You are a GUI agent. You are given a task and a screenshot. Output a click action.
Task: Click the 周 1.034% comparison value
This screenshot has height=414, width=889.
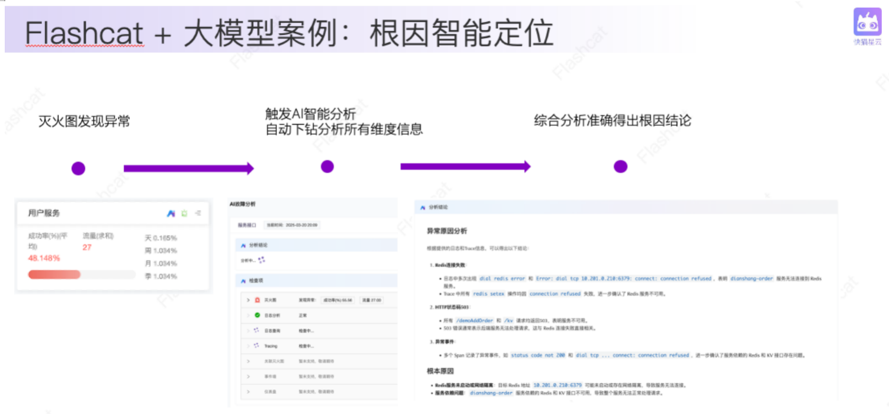[161, 251]
